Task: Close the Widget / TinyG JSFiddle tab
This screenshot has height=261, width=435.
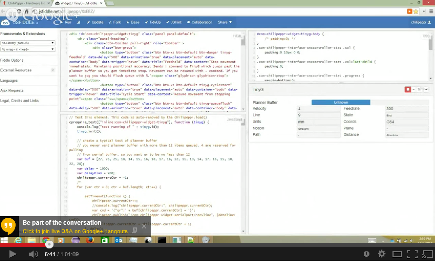Action: pyautogui.click(x=101, y=3)
